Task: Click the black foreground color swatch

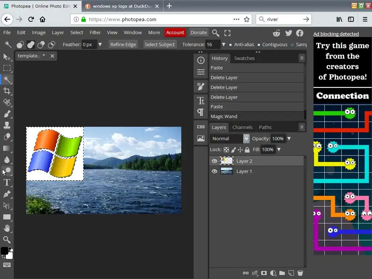Action: 4,251
